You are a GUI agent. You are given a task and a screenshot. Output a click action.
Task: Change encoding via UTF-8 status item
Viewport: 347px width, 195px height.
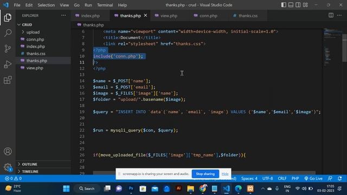pos(267,178)
